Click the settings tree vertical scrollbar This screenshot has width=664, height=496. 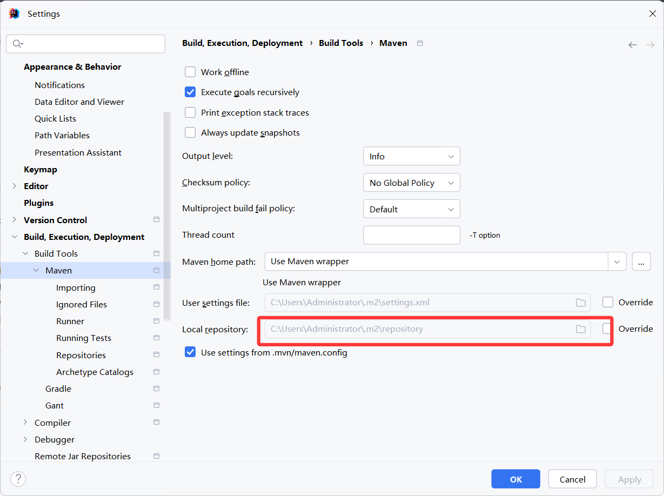coord(167,216)
